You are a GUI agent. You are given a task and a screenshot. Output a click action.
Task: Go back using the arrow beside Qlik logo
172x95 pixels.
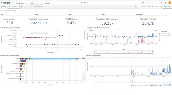click(x=2, y=3)
